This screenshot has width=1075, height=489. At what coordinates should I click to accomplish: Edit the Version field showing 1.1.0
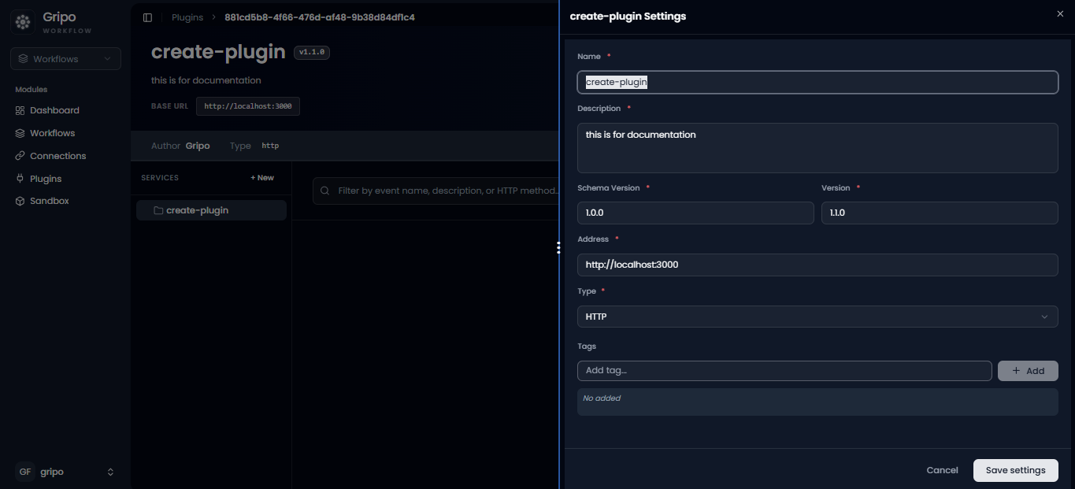[940, 213]
